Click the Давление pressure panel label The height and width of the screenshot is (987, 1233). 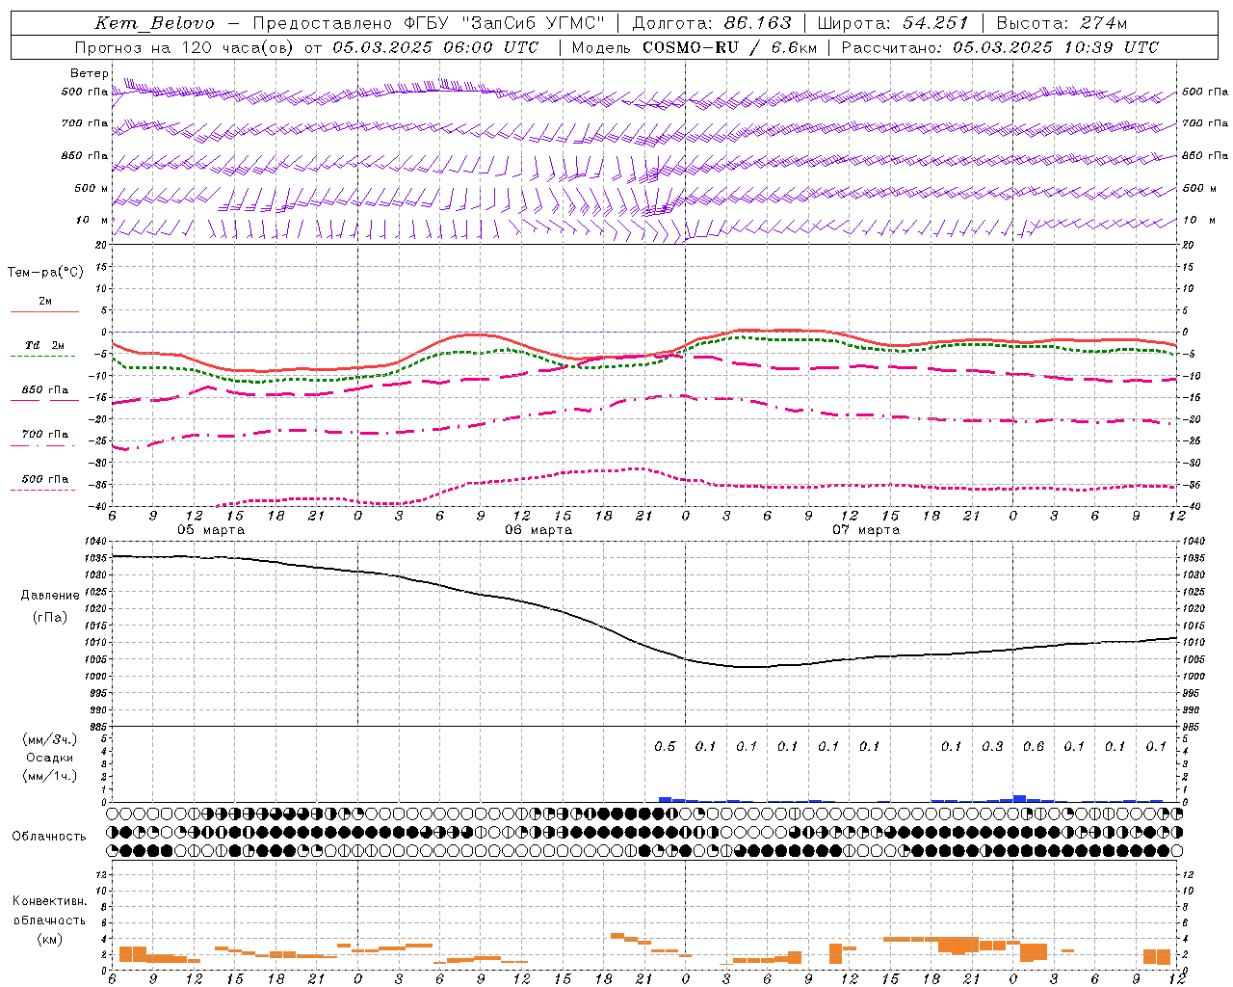pos(50,596)
